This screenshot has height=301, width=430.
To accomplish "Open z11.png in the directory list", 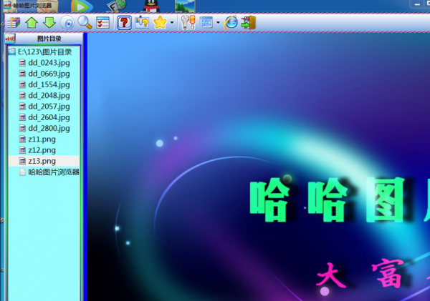I will click(x=42, y=139).
